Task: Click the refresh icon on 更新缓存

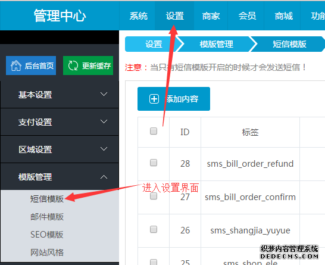Action: pos(73,66)
